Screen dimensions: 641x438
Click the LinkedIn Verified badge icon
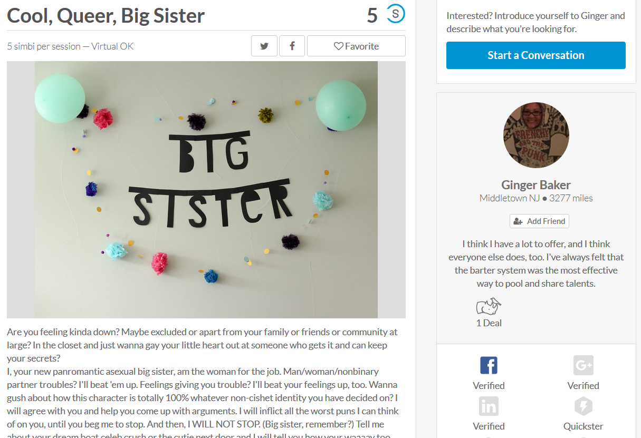pos(489,406)
